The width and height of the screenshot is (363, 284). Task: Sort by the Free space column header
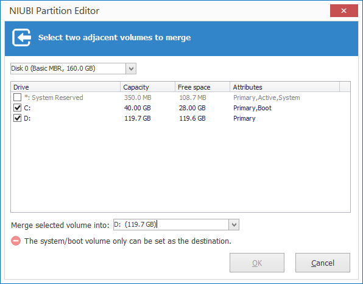point(202,87)
